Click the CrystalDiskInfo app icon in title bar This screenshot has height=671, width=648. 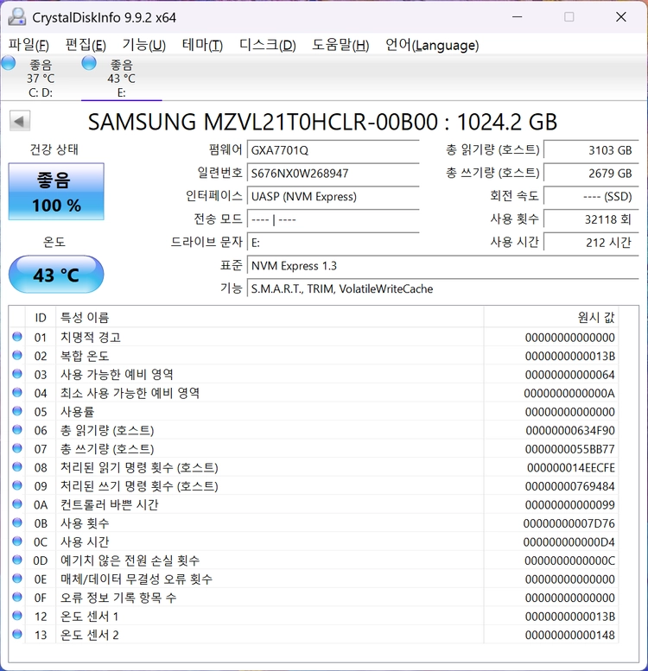point(17,17)
